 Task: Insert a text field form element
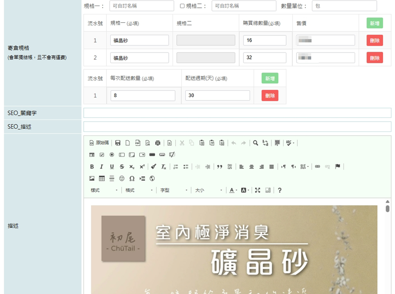(x=122, y=155)
